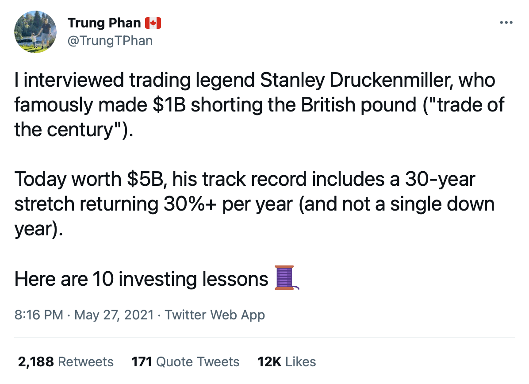529x384 pixels.
Task: View the list of Retweets
Action: [86, 362]
